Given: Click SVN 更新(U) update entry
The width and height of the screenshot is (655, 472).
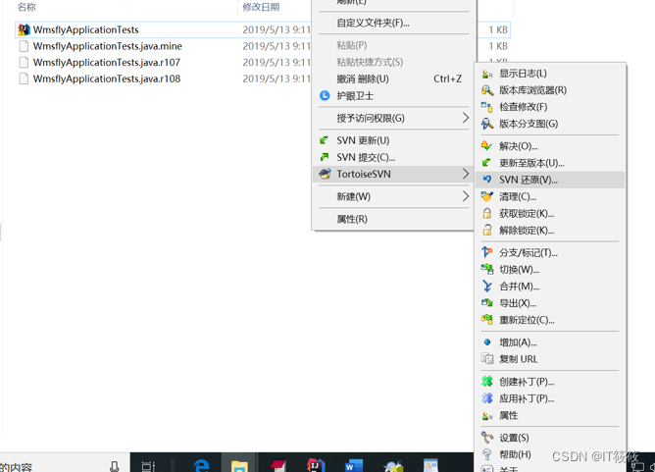Looking at the screenshot, I should (392, 140).
